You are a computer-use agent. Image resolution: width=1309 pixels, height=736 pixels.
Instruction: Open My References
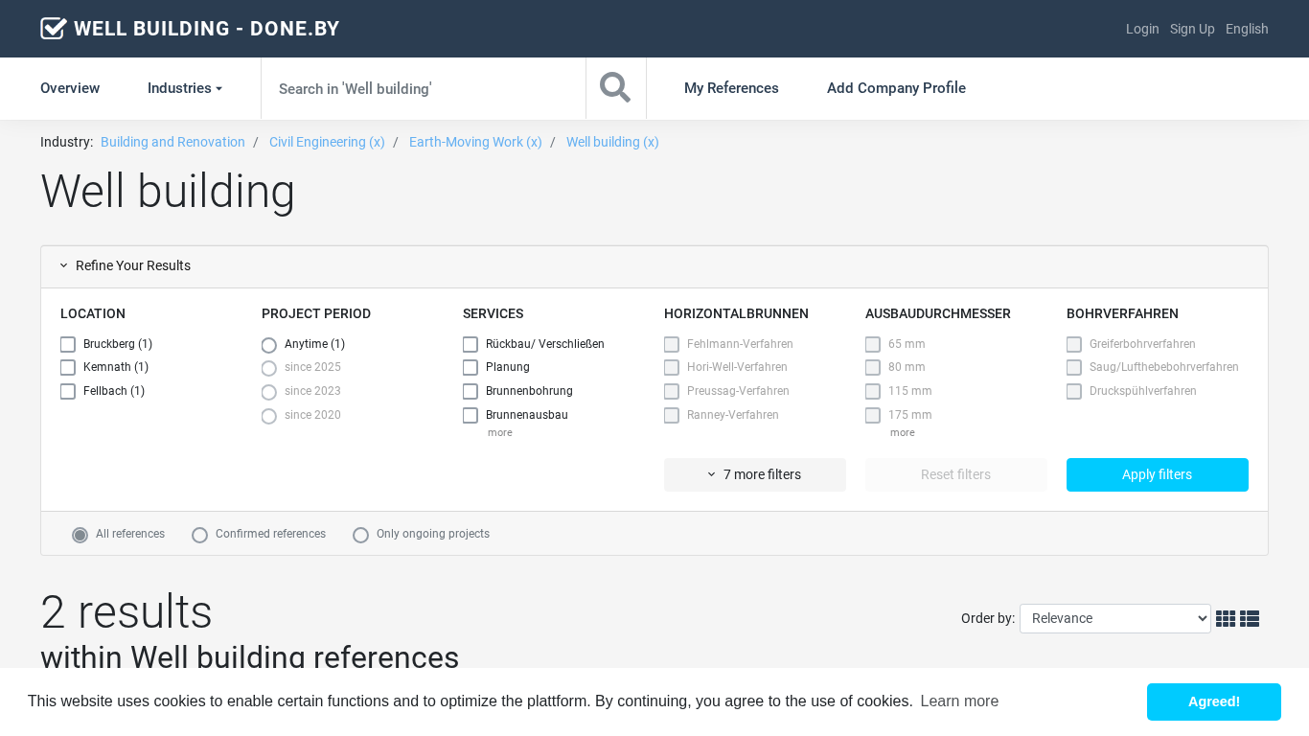pyautogui.click(x=731, y=88)
